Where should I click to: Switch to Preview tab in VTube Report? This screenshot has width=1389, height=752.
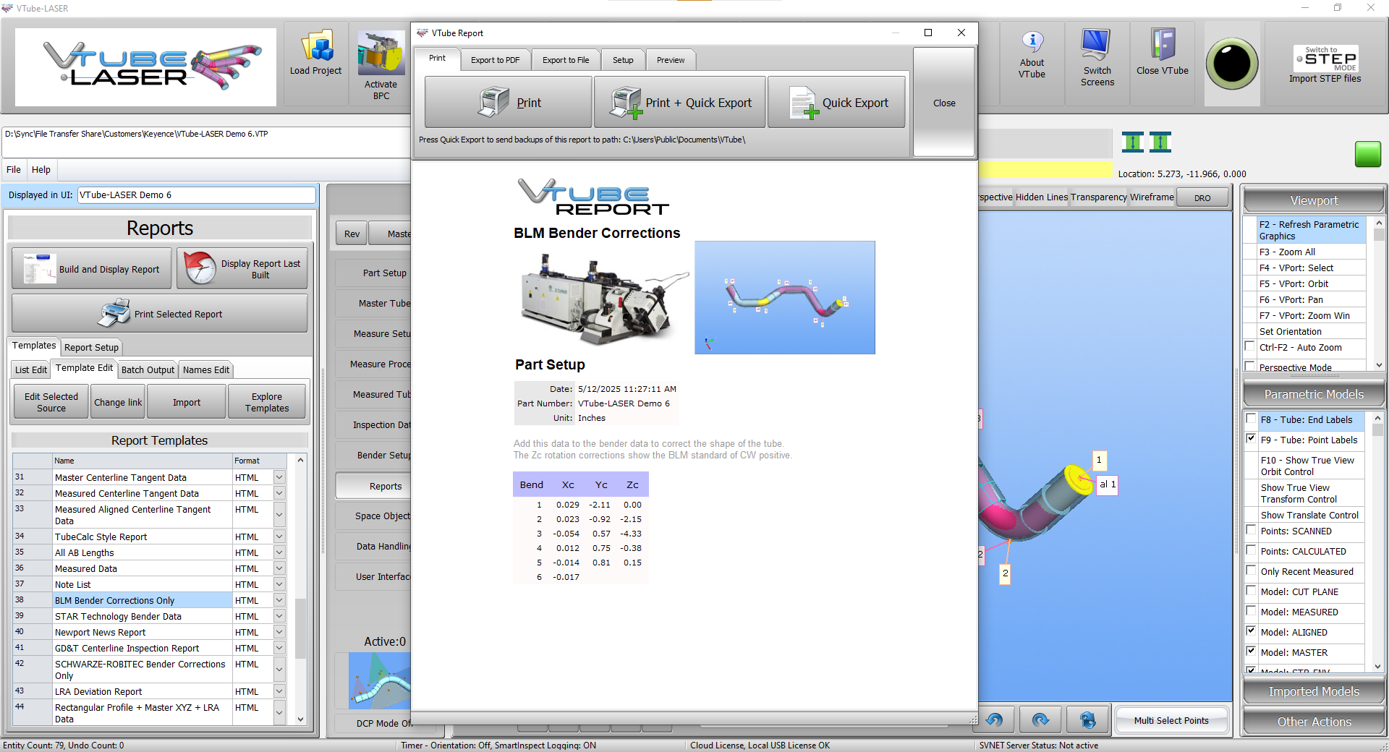point(671,60)
